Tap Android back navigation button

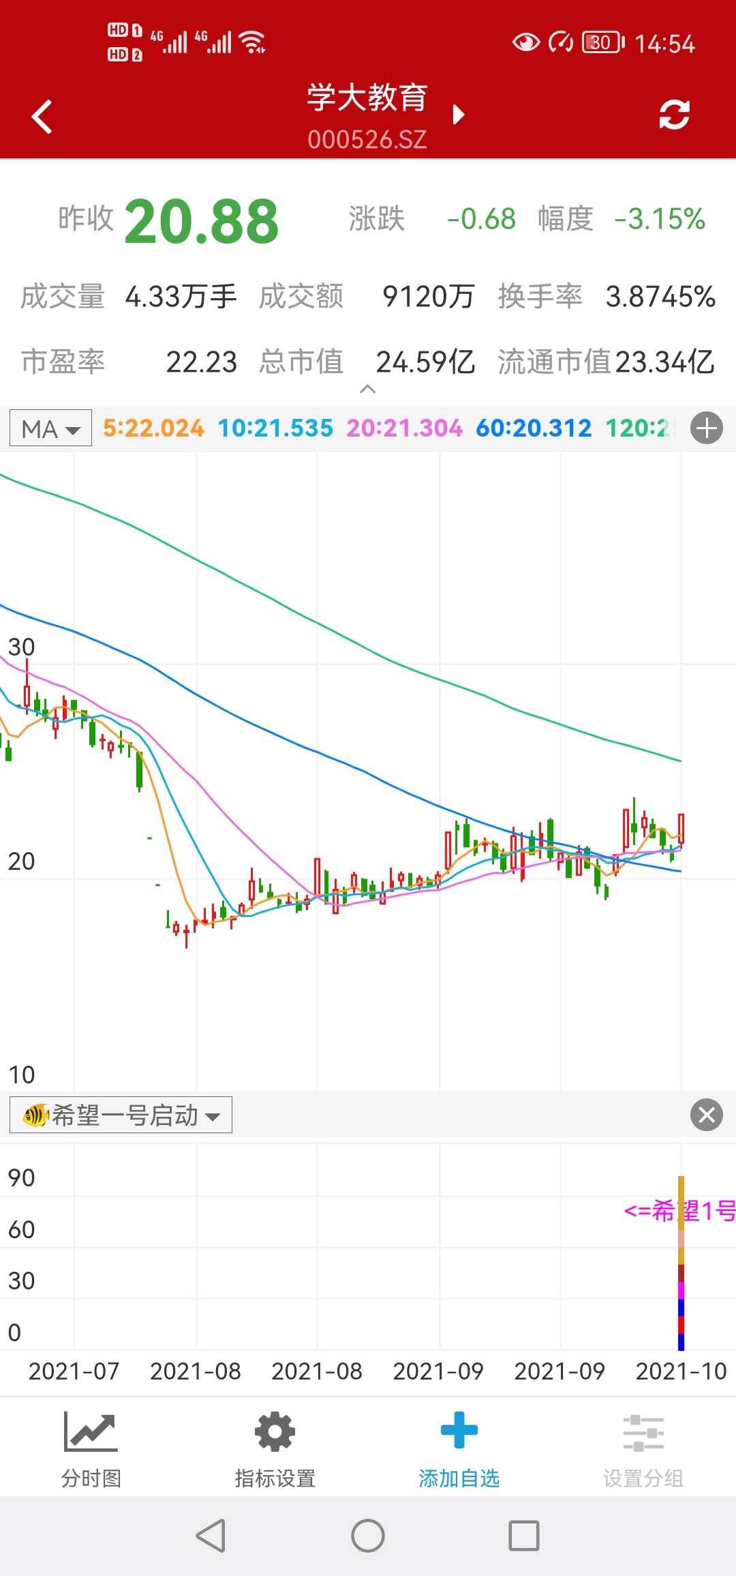tap(211, 1536)
